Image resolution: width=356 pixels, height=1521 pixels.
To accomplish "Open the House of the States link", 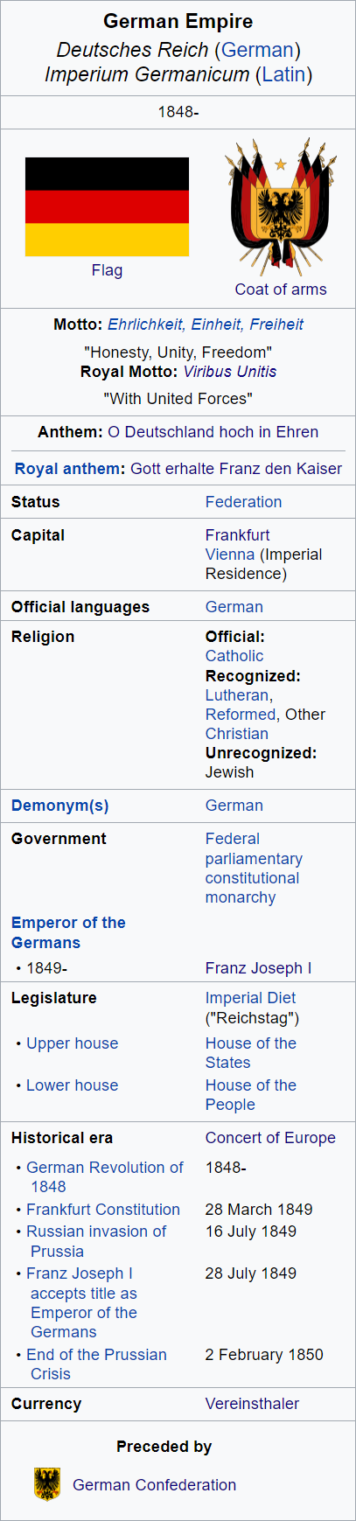I will point(251,1053).
